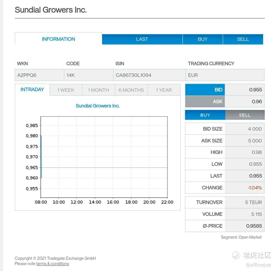This screenshot has height=271, width=276.
Task: Click the bid size value 4 000
Action: (255, 129)
